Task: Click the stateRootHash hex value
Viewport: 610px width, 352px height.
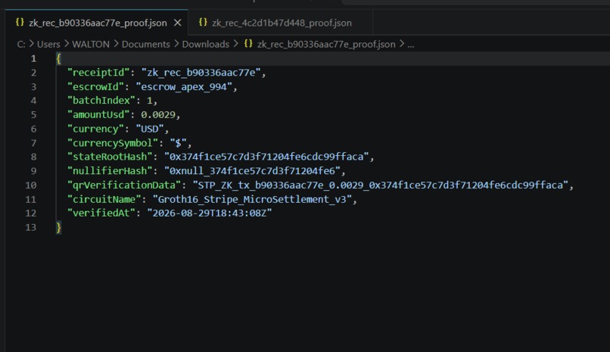Action: click(266, 157)
